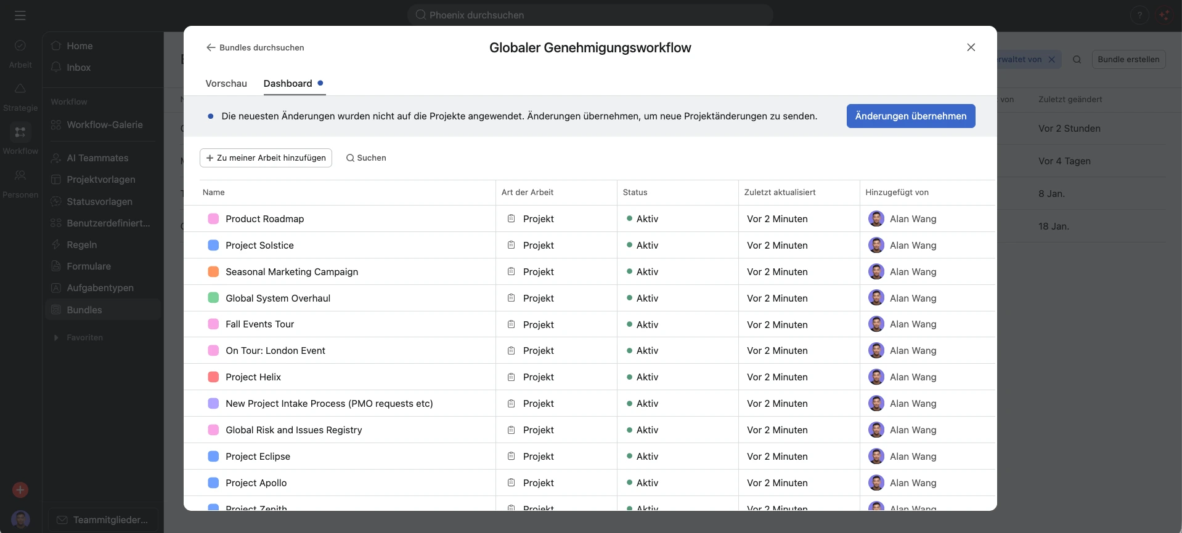Click project icon in Global System Overhaul row
The height and width of the screenshot is (533, 1182).
pos(511,298)
